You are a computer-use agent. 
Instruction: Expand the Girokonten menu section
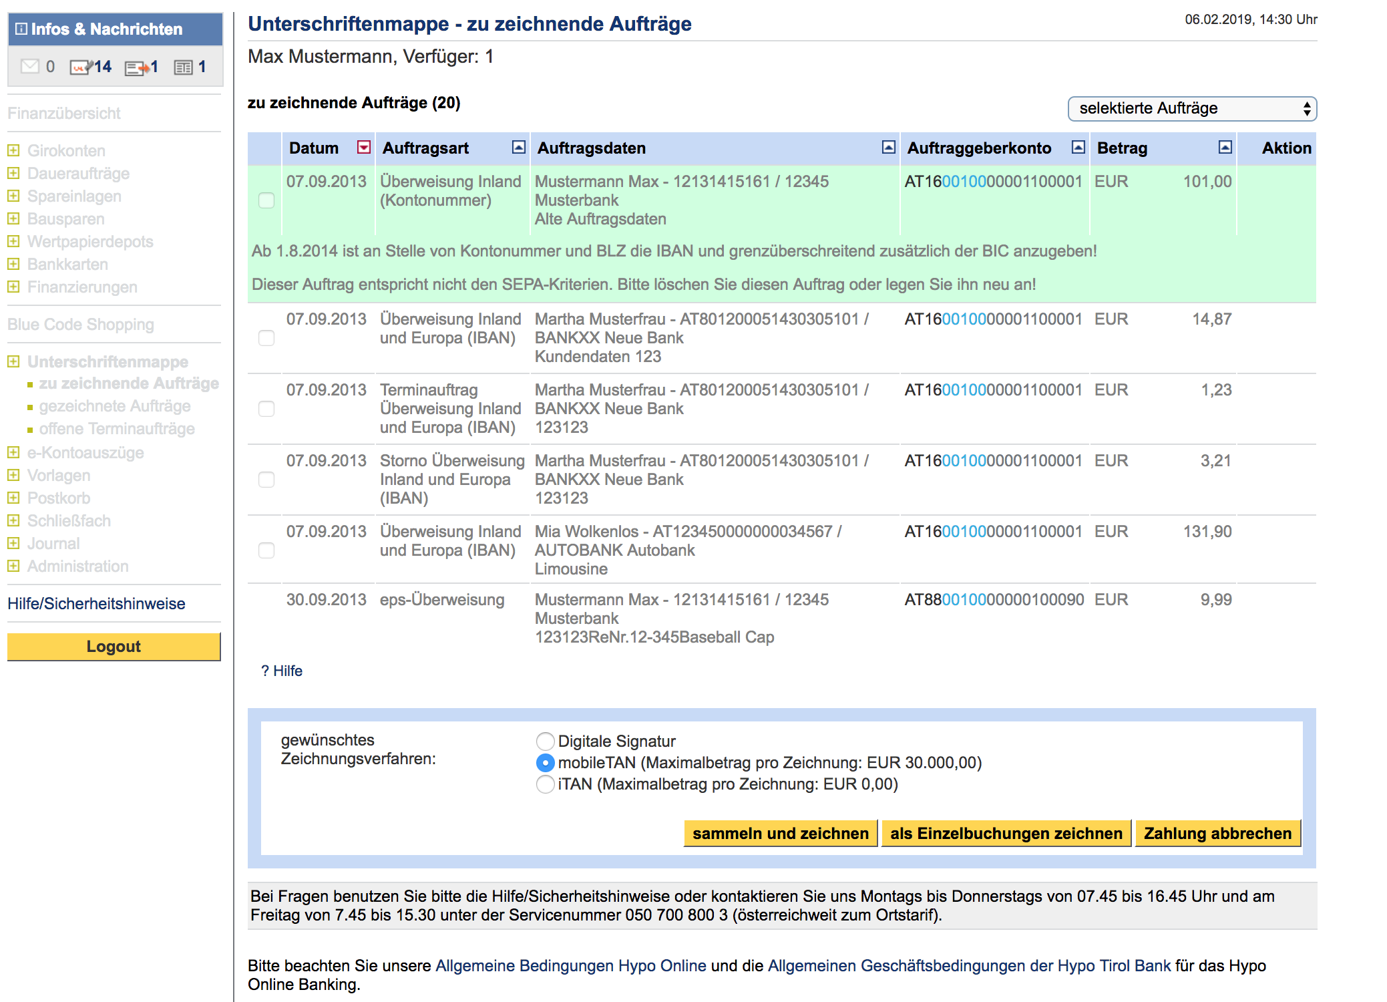(x=13, y=151)
